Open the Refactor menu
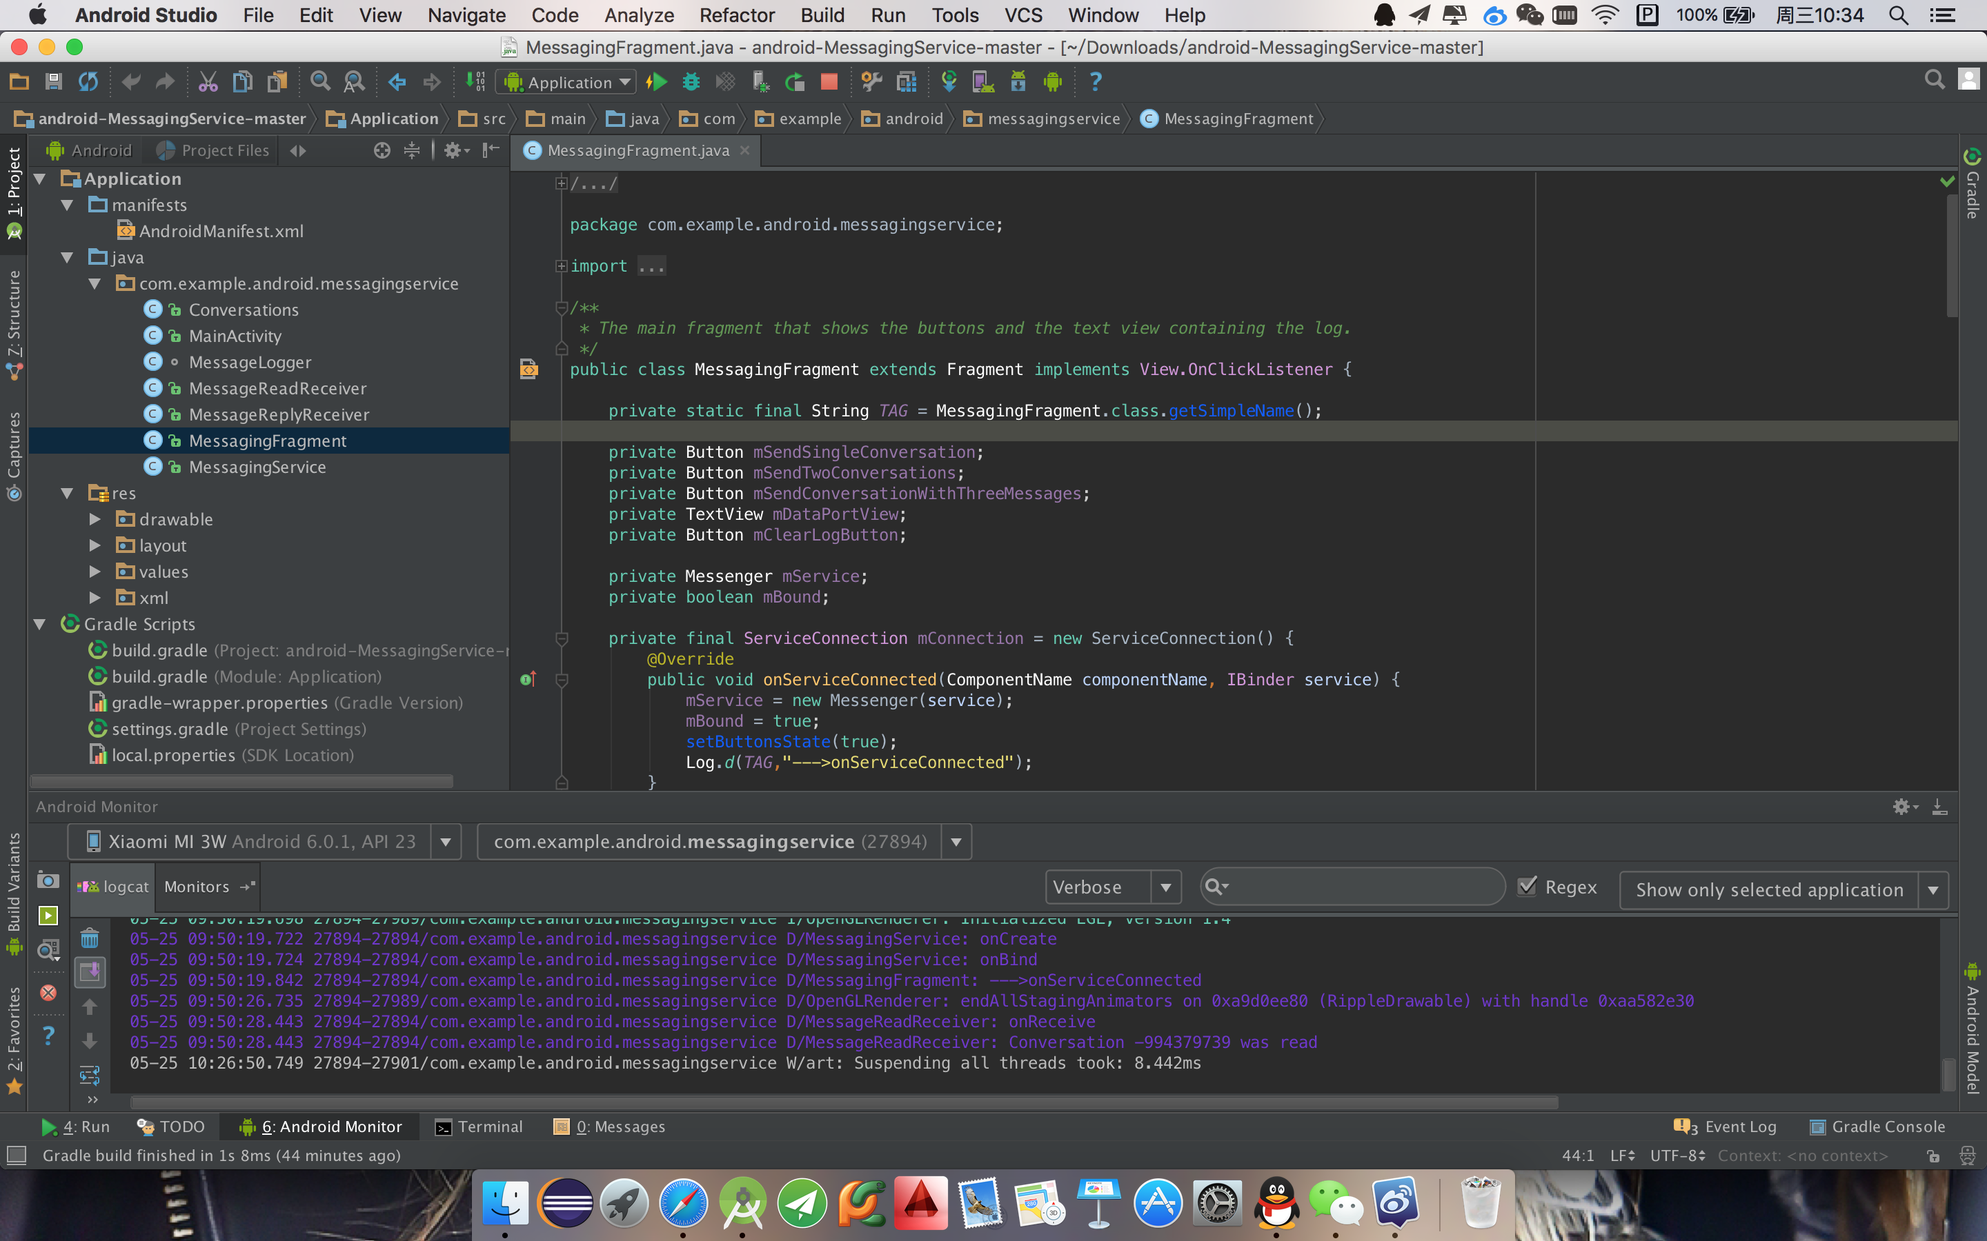 click(737, 14)
